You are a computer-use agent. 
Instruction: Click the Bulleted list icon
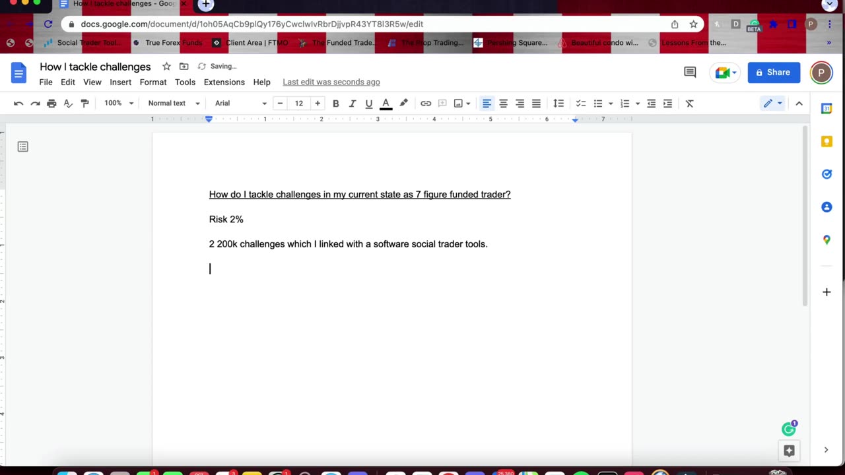click(x=598, y=104)
